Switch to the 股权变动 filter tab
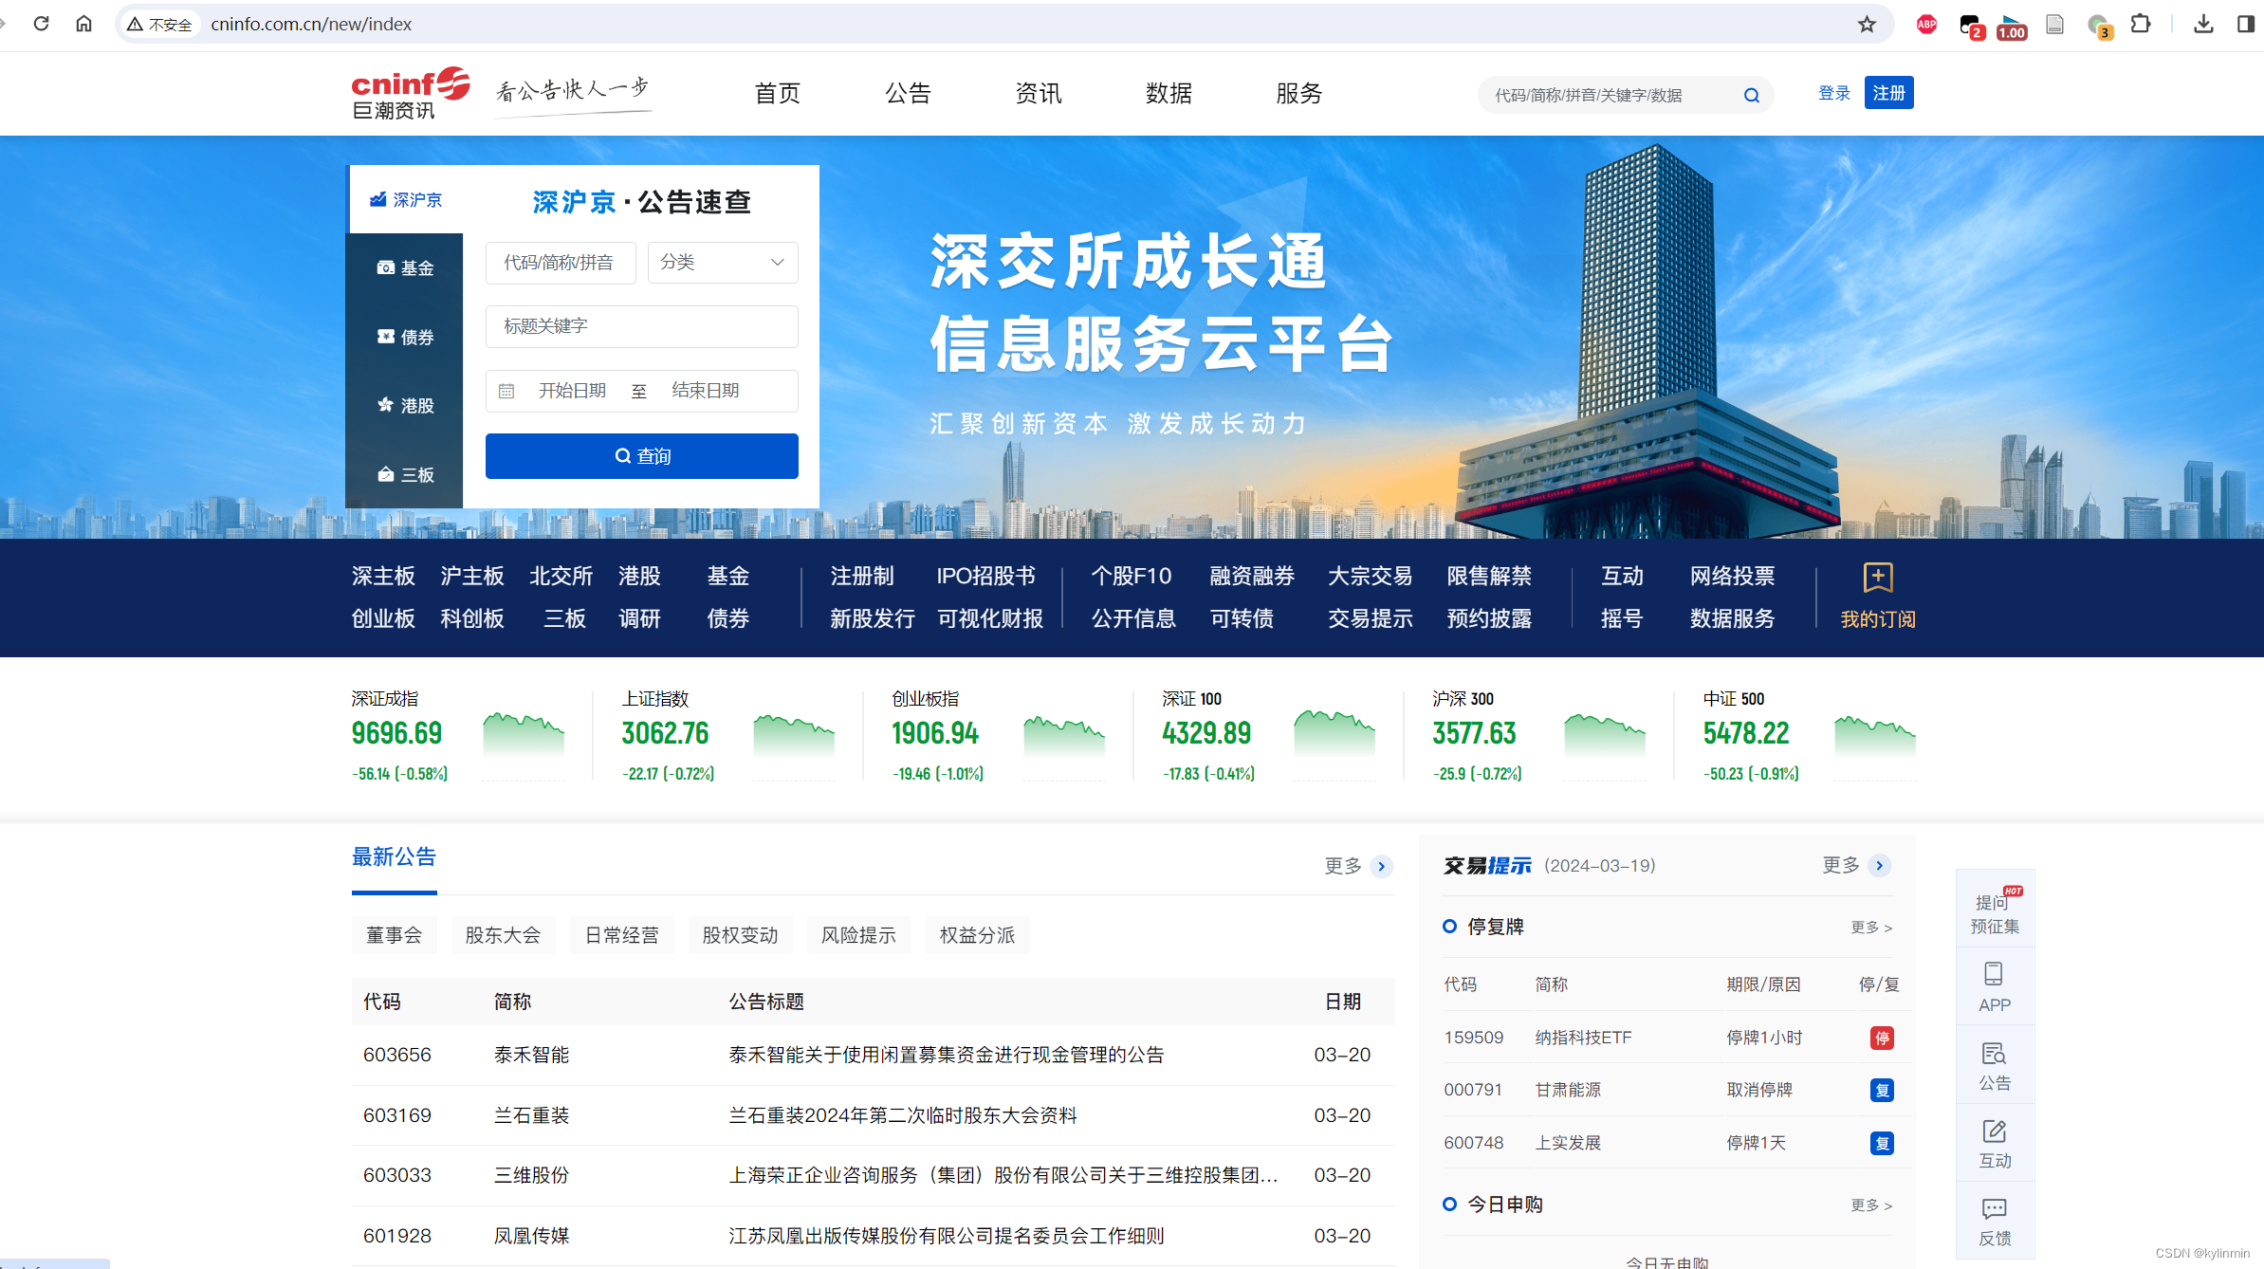This screenshot has height=1269, width=2264. pos(741,935)
